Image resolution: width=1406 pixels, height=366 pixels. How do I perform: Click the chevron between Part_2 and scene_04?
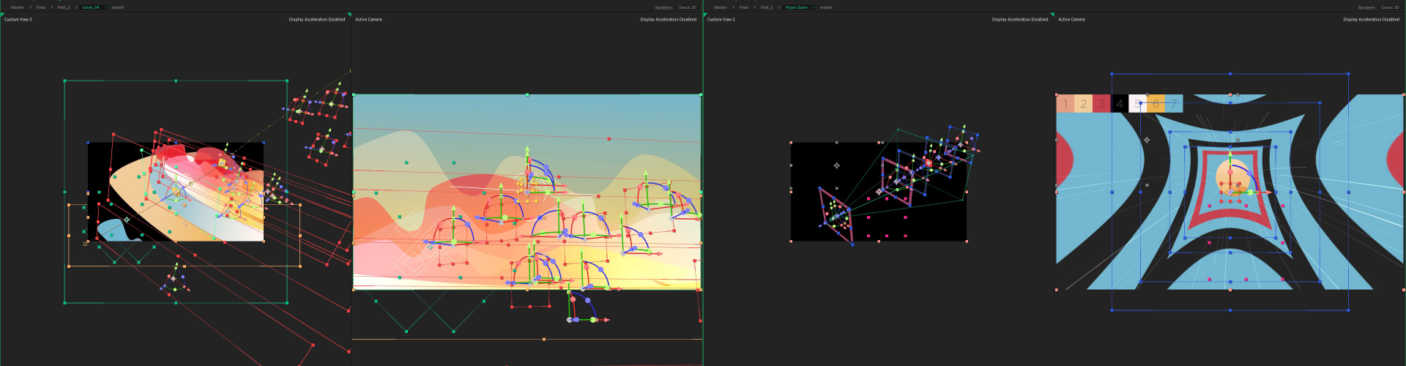point(76,7)
